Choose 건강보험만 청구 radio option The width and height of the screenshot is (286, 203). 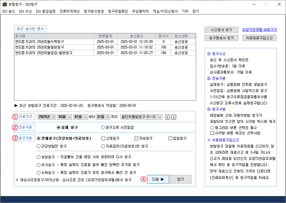[x=39, y=146]
